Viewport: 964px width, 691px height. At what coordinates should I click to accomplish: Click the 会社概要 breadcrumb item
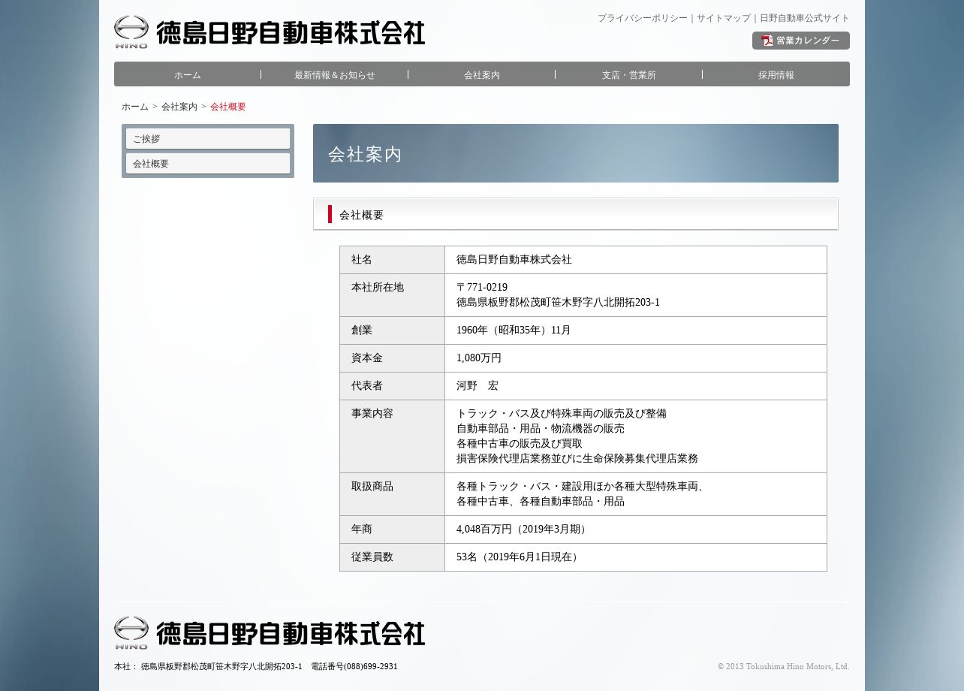[x=228, y=107]
